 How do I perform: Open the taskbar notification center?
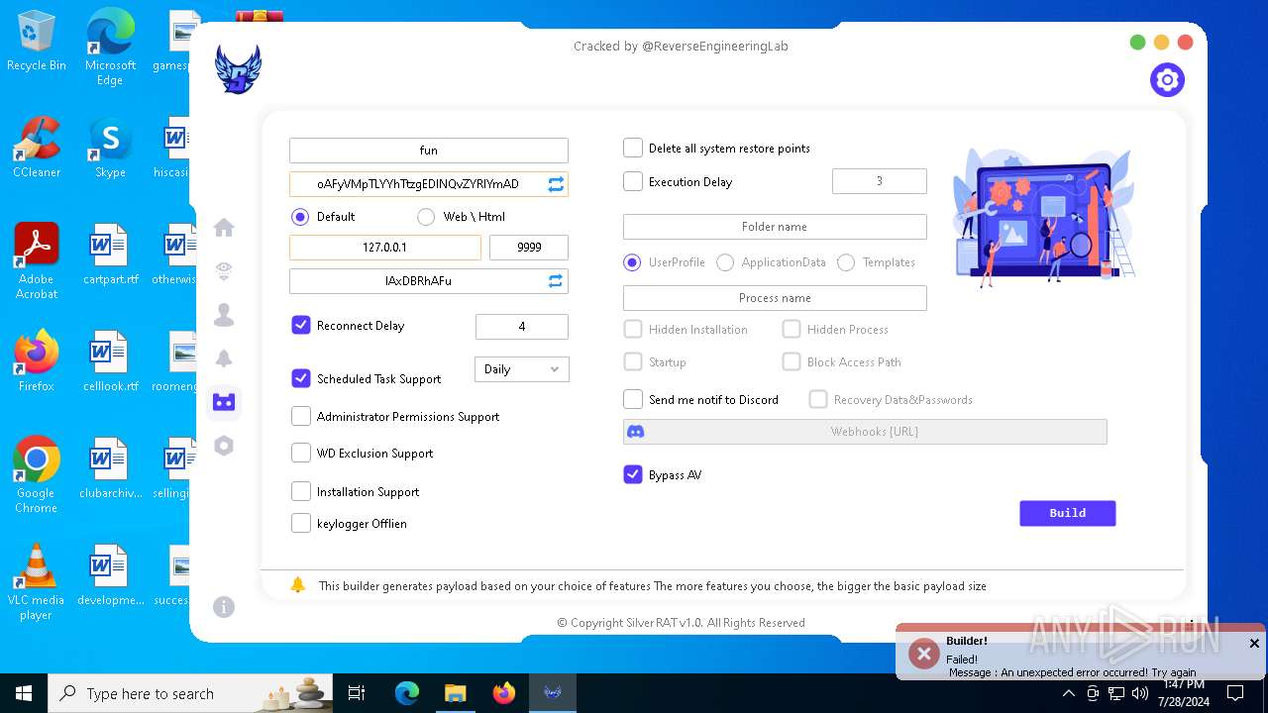pyautogui.click(x=1235, y=693)
